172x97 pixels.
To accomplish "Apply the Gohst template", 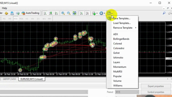I will 122,53.
